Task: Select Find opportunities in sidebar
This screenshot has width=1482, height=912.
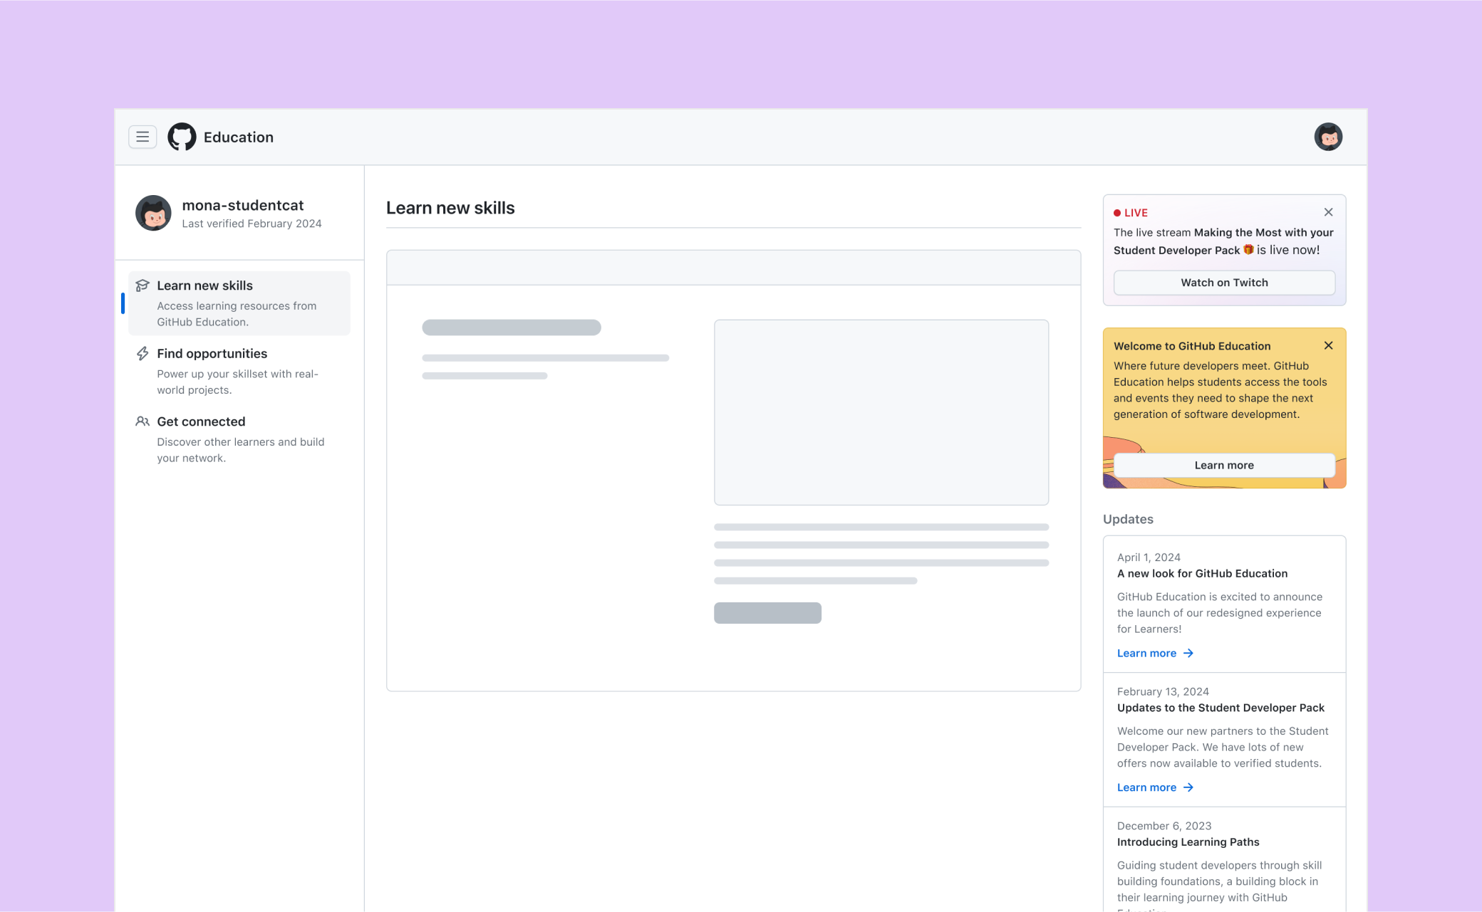Action: pos(239,371)
